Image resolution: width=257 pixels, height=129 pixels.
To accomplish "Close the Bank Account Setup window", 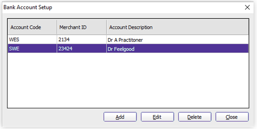I will point(247,7).
